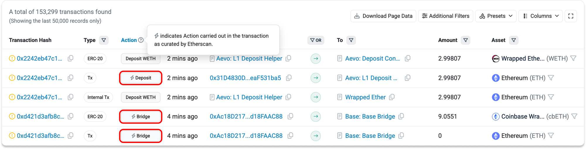
Task: Click the Action column help icon
Action: pos(141,40)
